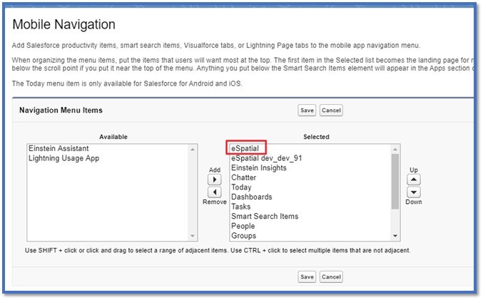
Task: Click Available list scroll-up arrow
Action: [193, 149]
